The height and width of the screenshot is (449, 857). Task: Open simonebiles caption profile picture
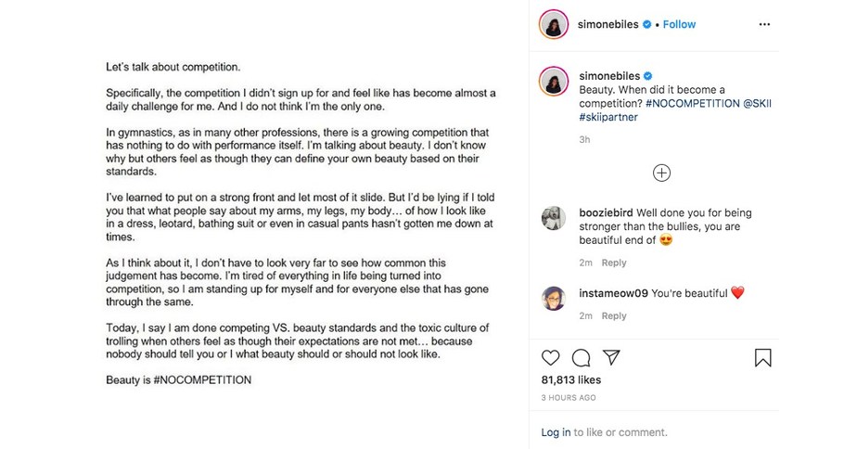point(554,82)
